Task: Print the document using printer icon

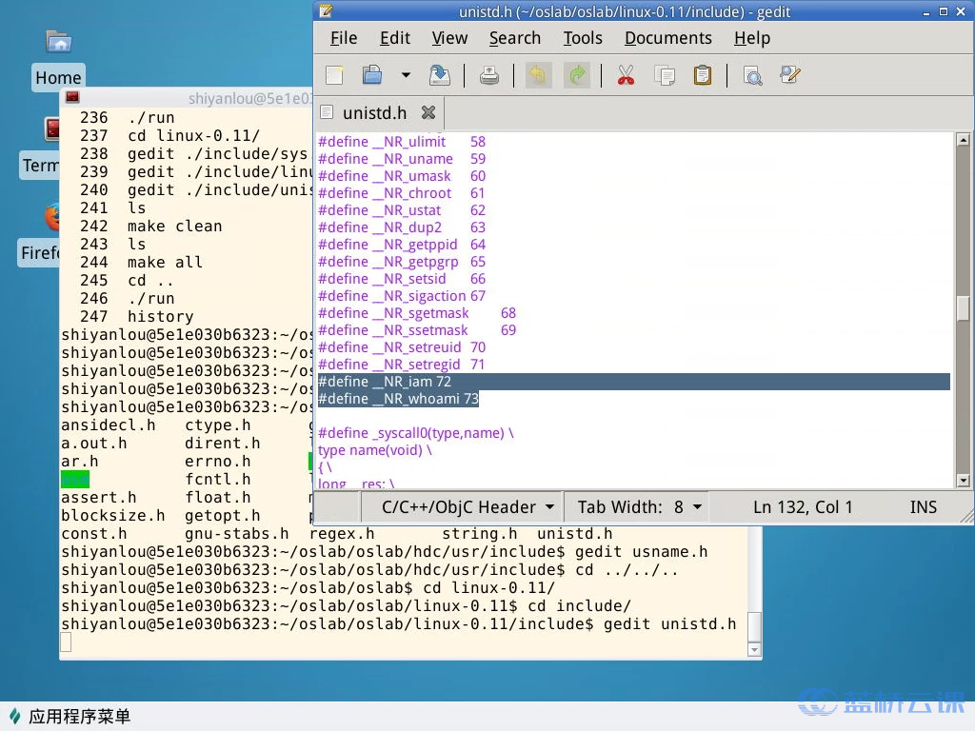Action: click(489, 75)
